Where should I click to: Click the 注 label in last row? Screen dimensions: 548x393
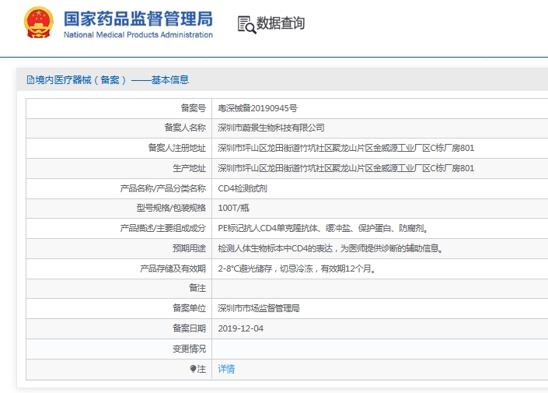[x=201, y=369]
